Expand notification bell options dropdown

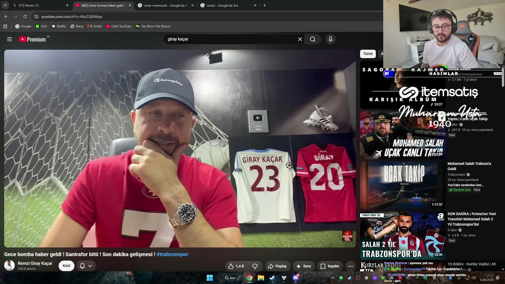(90, 266)
